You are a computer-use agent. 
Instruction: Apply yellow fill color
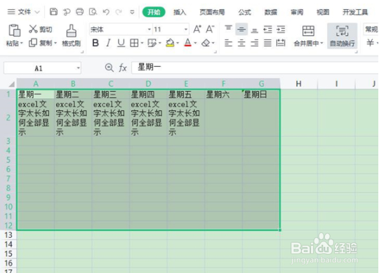pos(170,43)
